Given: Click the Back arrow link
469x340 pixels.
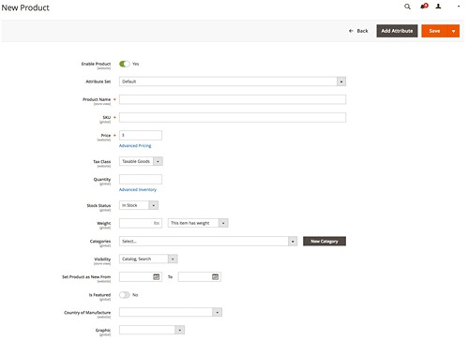Looking at the screenshot, I should [358, 31].
